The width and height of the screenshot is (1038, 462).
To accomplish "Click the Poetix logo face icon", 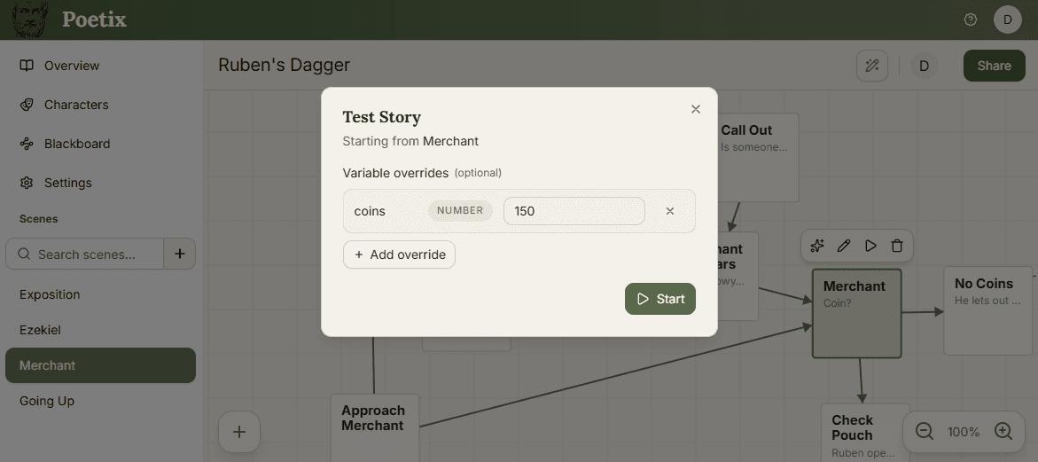I will click(31, 20).
